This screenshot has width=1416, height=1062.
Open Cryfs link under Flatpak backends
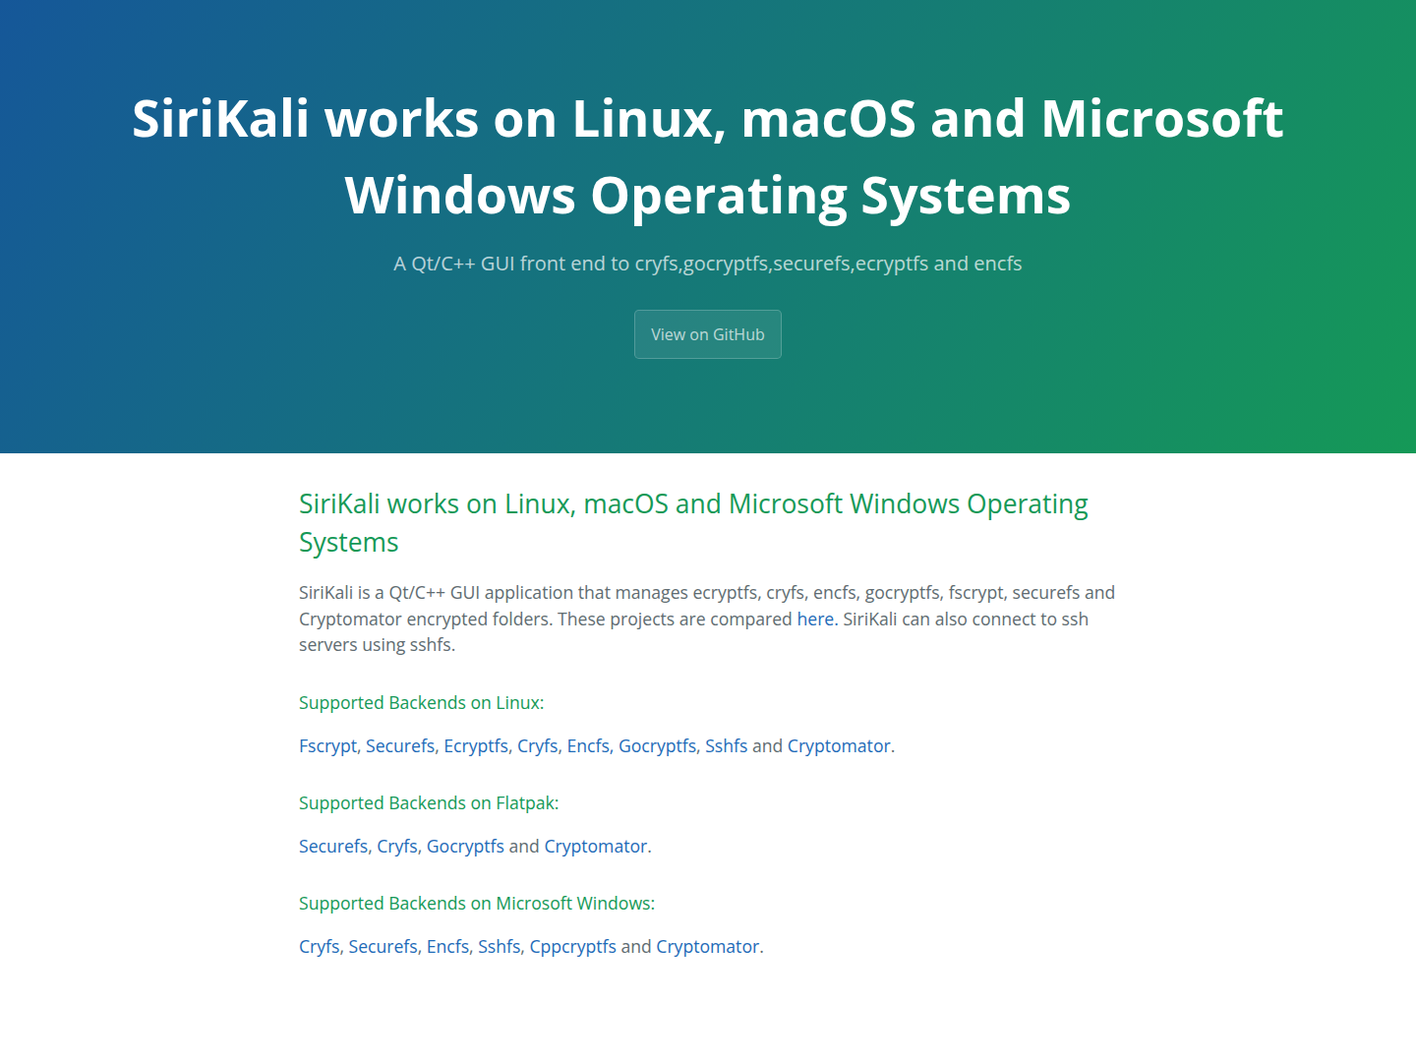(397, 847)
